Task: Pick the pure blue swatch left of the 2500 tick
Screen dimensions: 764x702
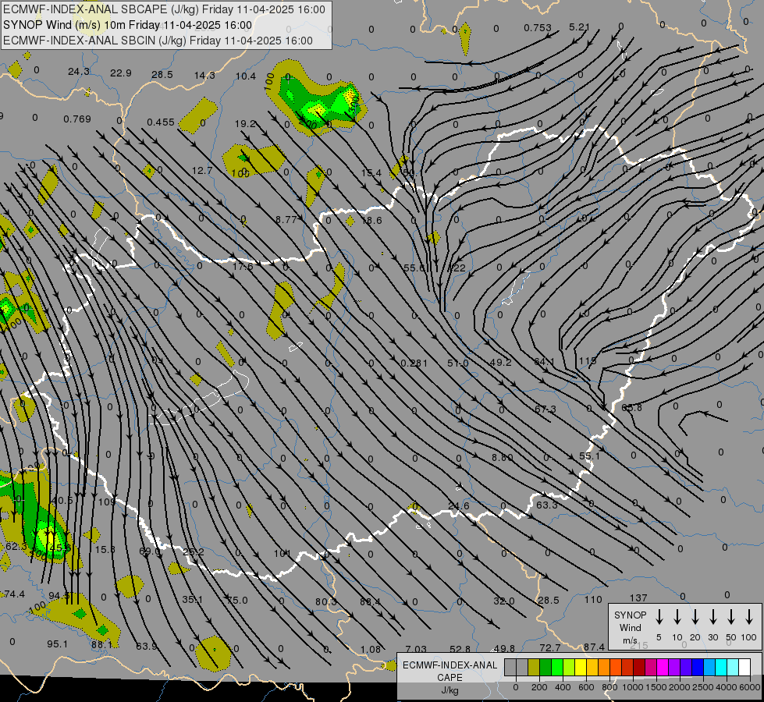Action: [x=697, y=668]
